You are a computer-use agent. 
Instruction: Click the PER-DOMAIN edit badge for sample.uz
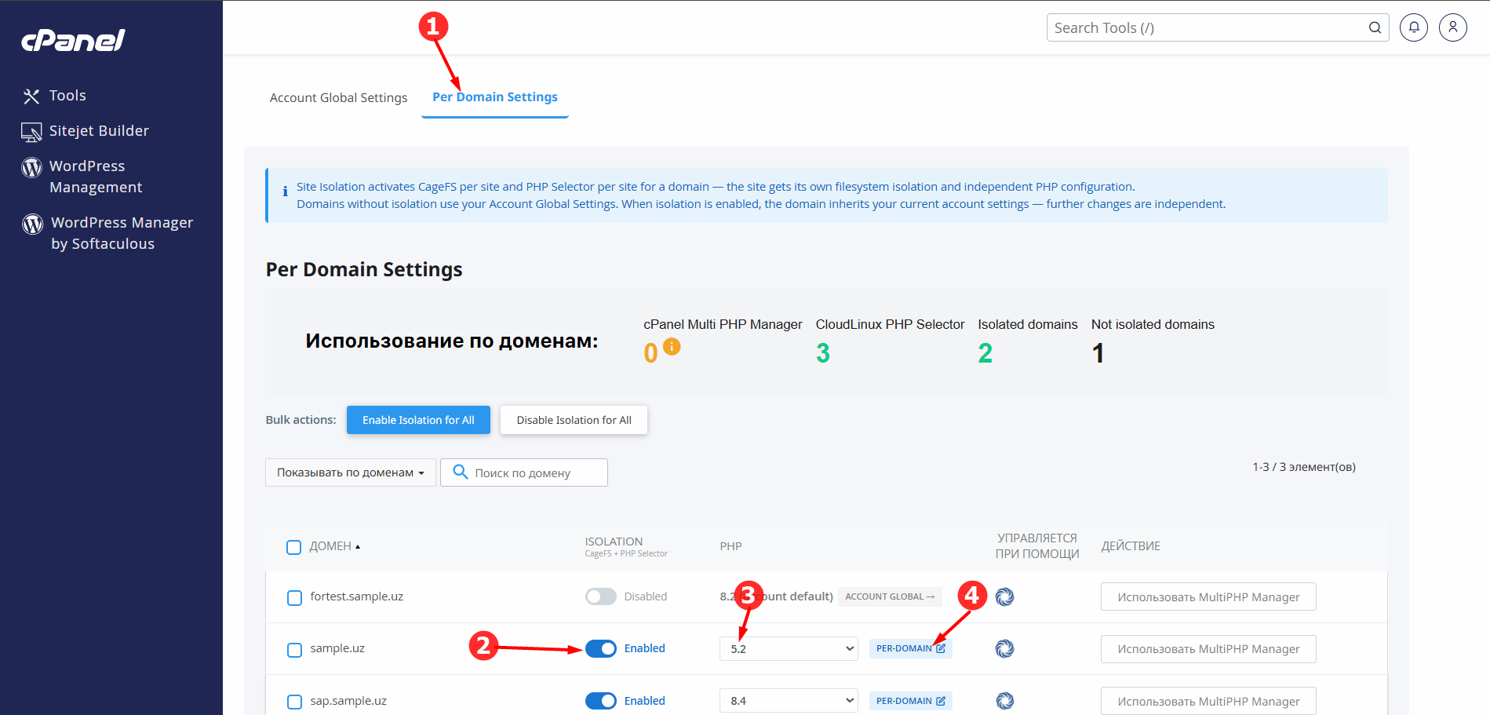click(910, 648)
